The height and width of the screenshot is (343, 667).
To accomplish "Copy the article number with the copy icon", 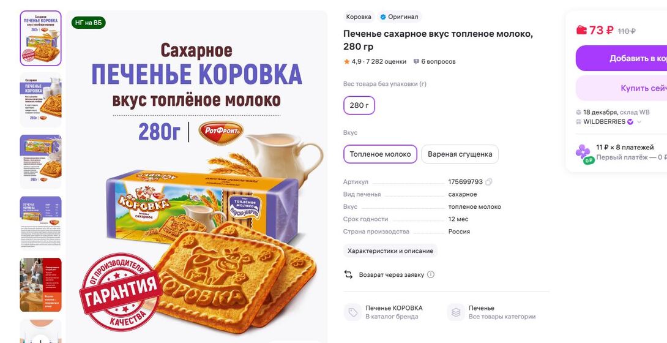I will tap(489, 182).
